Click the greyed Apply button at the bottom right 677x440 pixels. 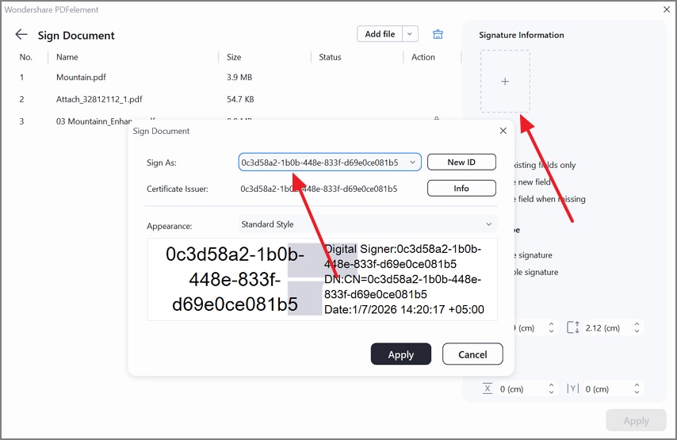tap(636, 420)
